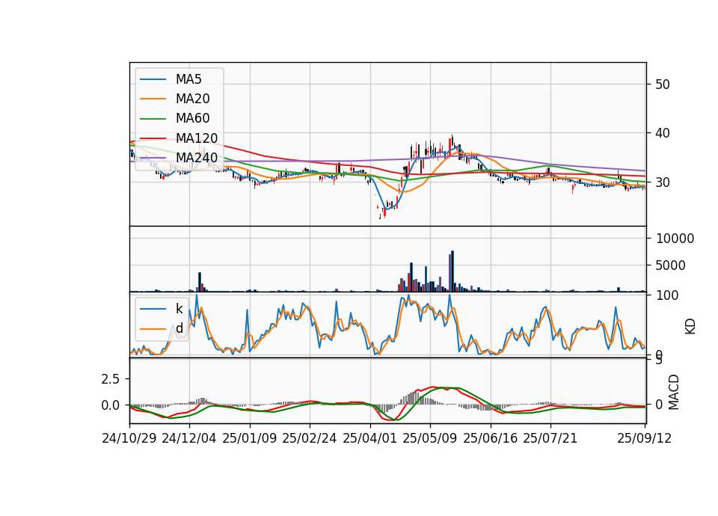Viewport: 718px width, 516px height.
Task: Click the KD axis value 100
Action: (x=667, y=296)
